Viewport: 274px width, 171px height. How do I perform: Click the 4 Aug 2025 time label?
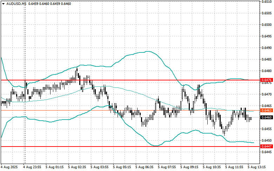tap(9, 167)
